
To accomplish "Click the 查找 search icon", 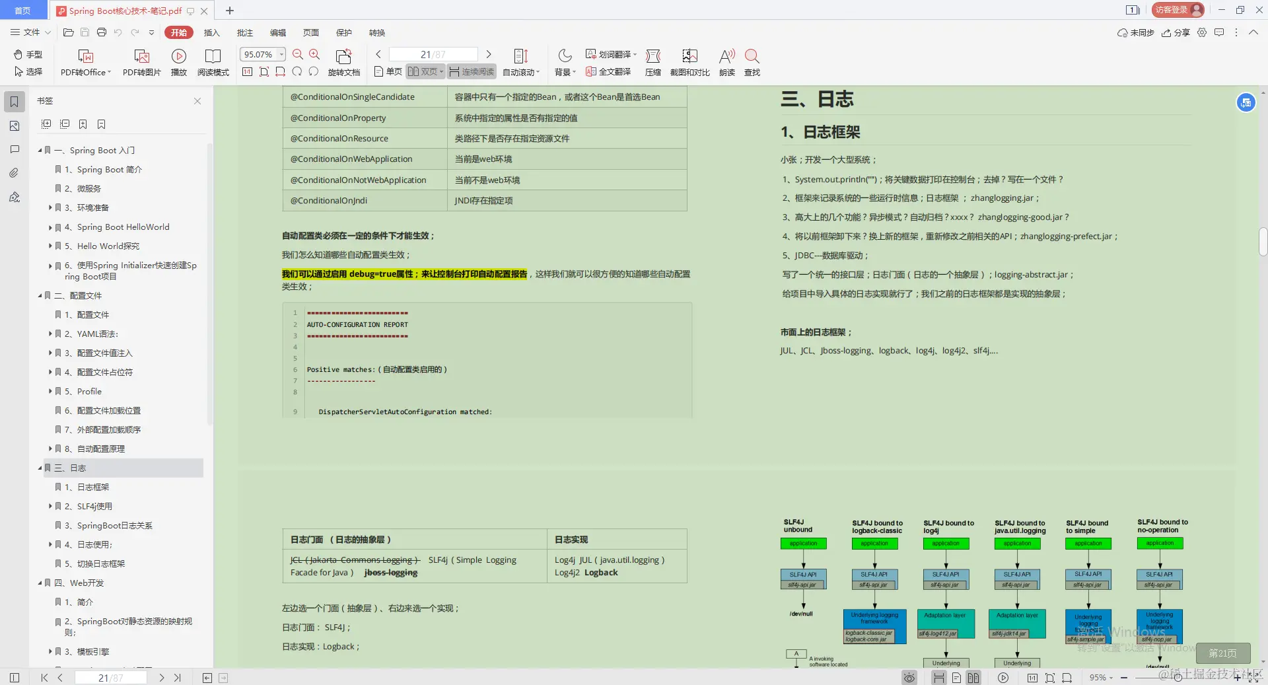I will pos(752,63).
